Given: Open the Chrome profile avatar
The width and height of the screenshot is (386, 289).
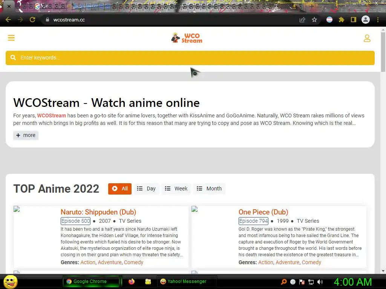Looking at the screenshot, I should (366, 20).
